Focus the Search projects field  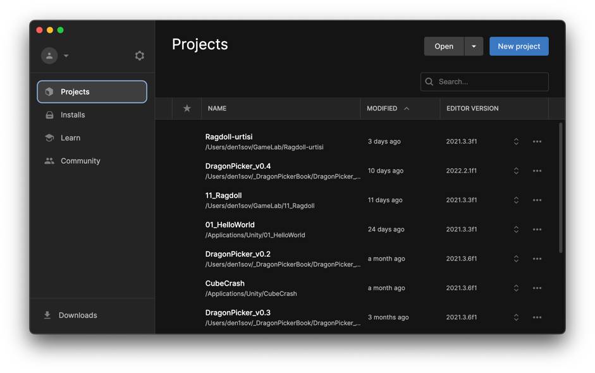pyautogui.click(x=484, y=82)
